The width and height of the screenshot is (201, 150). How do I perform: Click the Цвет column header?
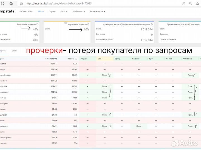pyautogui.click(x=151, y=59)
